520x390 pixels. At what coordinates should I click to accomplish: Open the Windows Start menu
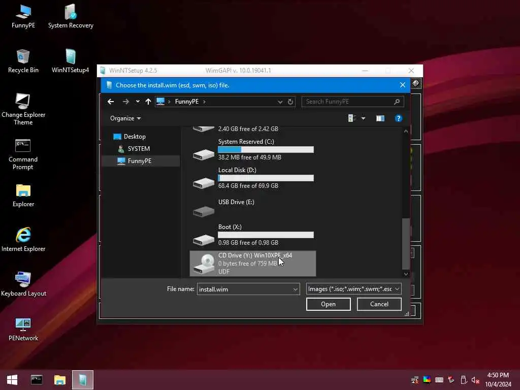(12, 380)
